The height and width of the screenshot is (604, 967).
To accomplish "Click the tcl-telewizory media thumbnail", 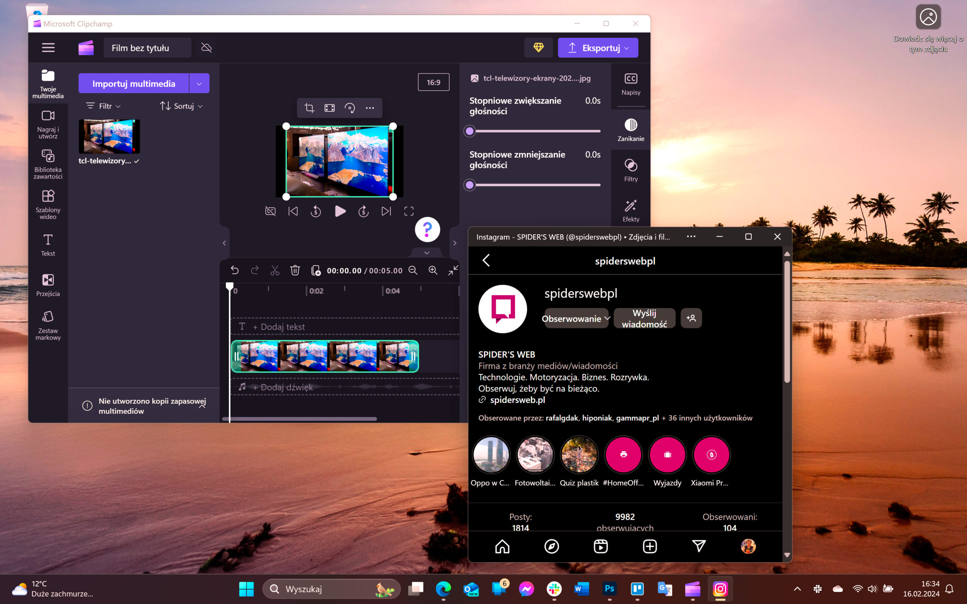I will pyautogui.click(x=109, y=136).
